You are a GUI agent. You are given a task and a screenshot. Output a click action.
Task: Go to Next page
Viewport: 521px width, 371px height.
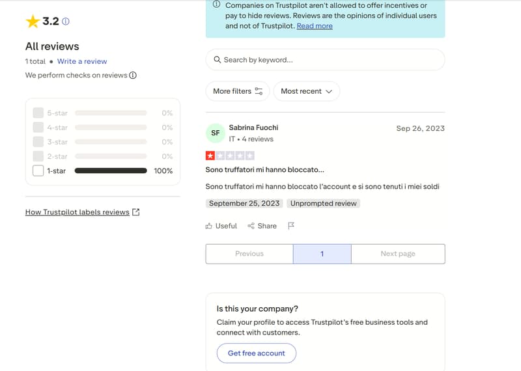(398, 254)
